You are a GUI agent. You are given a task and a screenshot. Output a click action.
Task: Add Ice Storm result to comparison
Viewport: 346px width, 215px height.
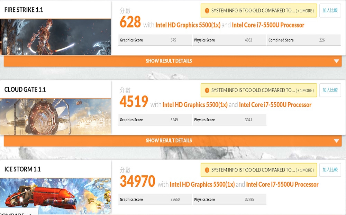pos(330,170)
